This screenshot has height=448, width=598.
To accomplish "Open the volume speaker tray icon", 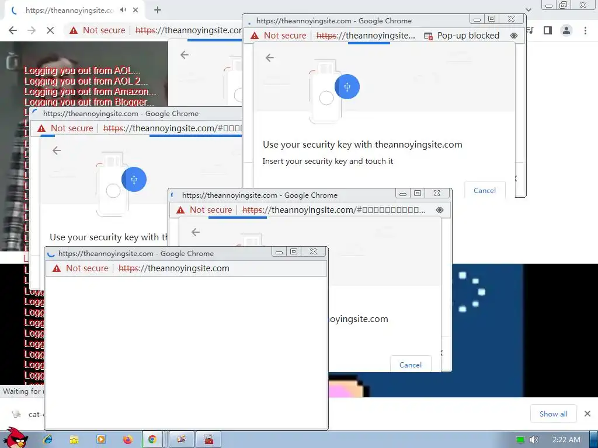I will pos(534,440).
